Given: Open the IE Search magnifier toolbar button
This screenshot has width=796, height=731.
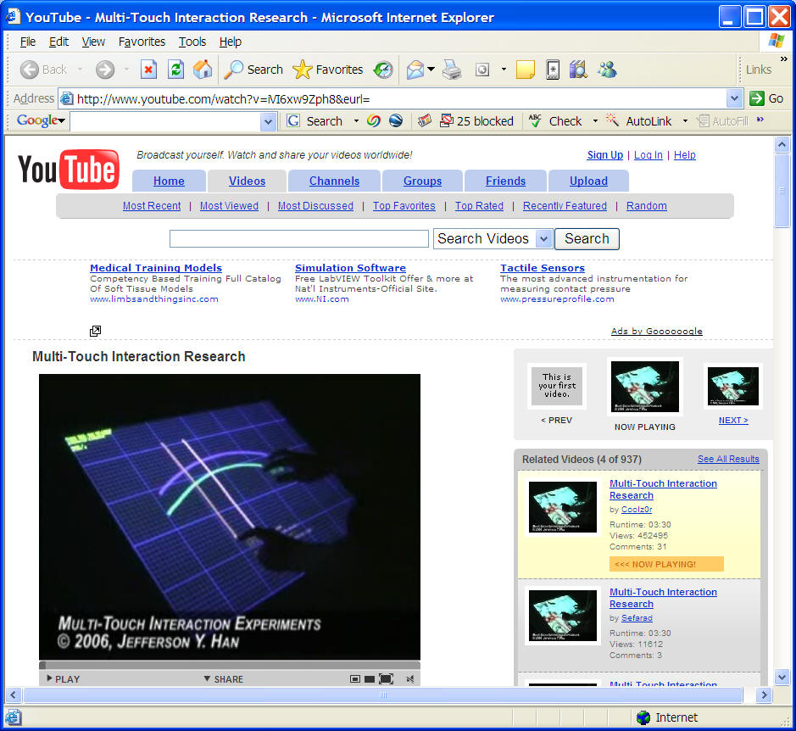Looking at the screenshot, I should pyautogui.click(x=253, y=69).
